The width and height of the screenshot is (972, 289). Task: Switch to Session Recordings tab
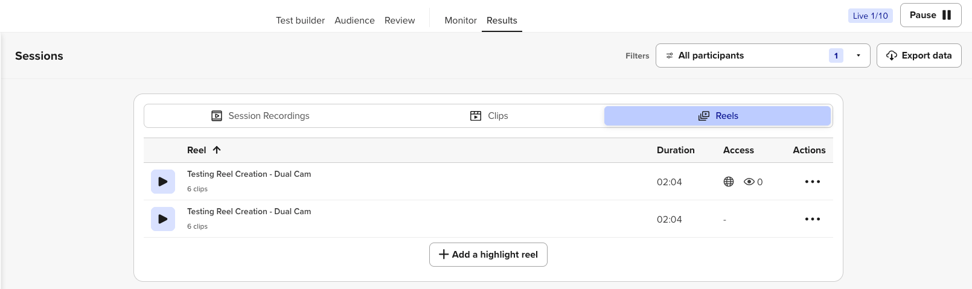[260, 116]
